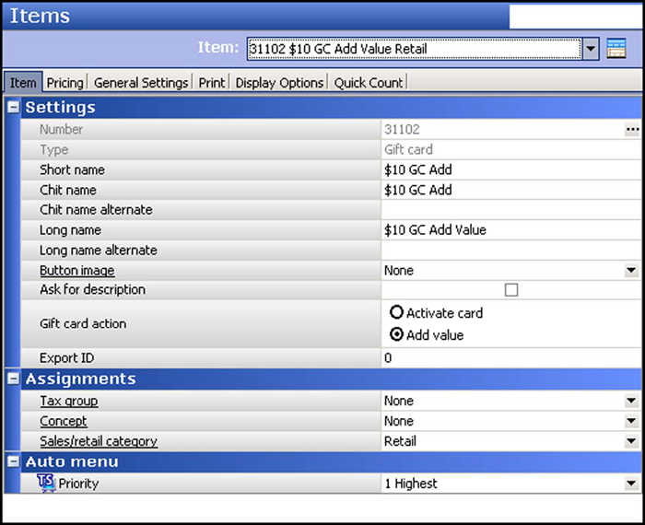Select the Activate card radio button
The height and width of the screenshot is (525, 645).
[396, 312]
